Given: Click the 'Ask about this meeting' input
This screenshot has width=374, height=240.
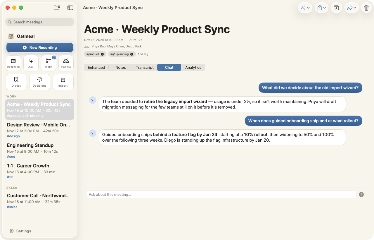Looking at the screenshot, I should pos(221,194).
